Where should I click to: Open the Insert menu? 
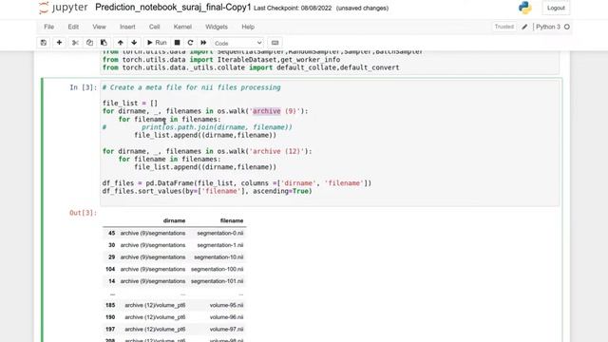coord(127,27)
